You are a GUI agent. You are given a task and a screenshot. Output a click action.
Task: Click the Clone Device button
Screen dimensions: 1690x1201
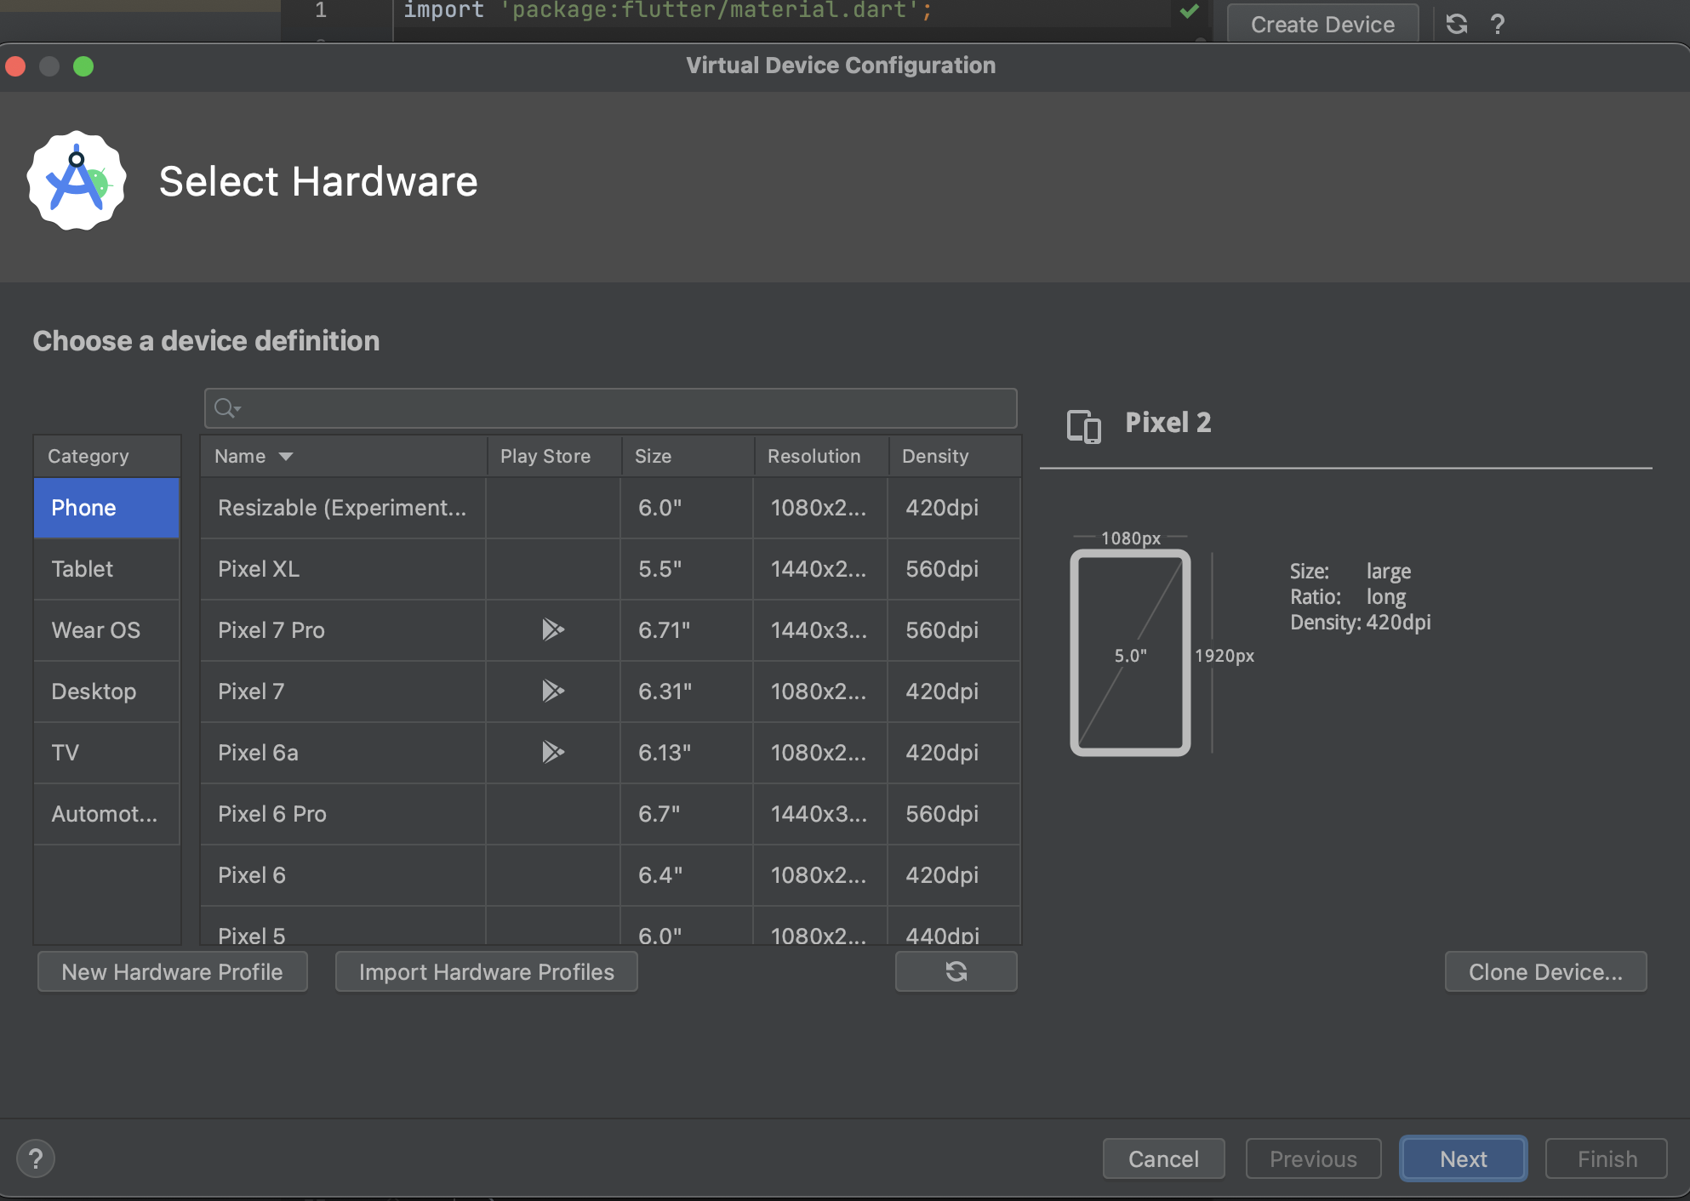1544,971
